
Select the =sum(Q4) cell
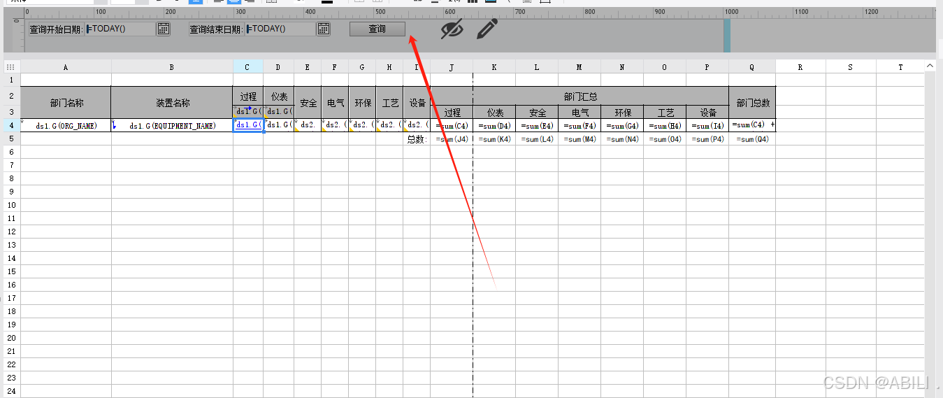click(752, 139)
